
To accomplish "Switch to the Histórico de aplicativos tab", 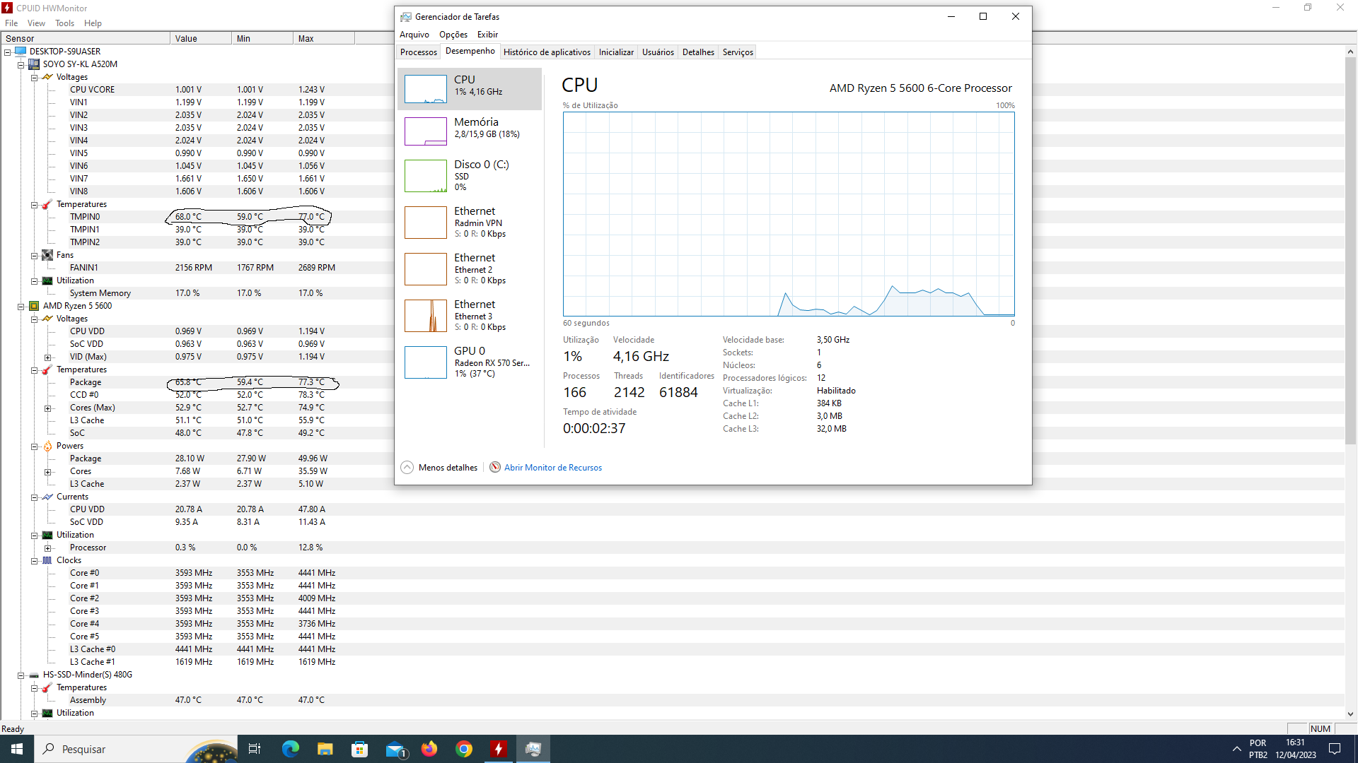I will click(x=547, y=52).
